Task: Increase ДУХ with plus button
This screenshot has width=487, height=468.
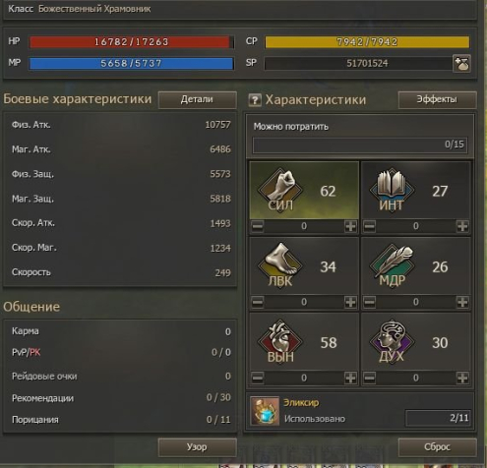Action: [462, 378]
